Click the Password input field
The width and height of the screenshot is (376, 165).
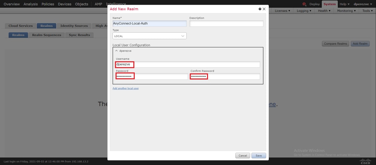pyautogui.click(x=152, y=76)
